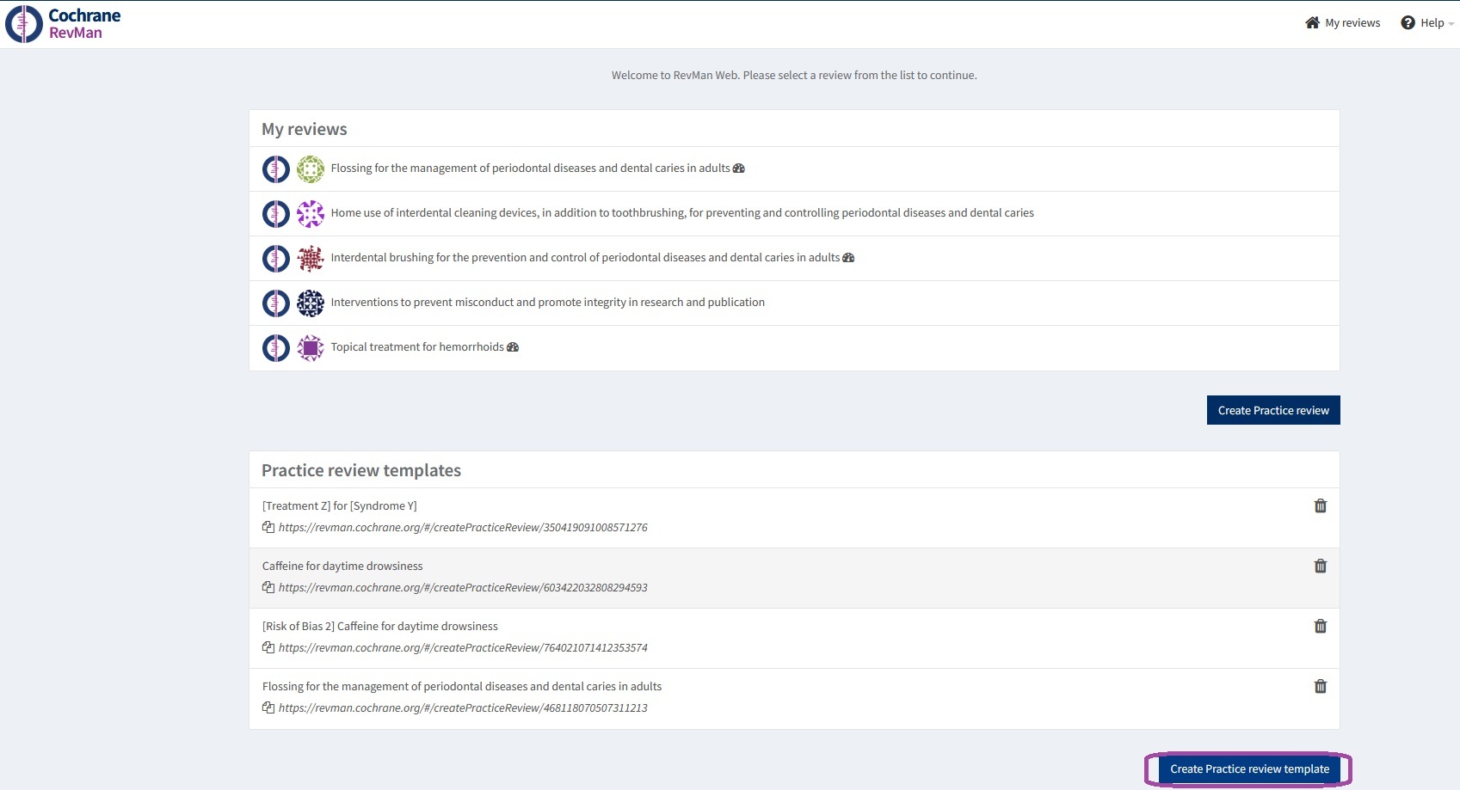This screenshot has height=790, width=1460.
Task: Open Interdental brushing for prevention review
Action: (584, 258)
